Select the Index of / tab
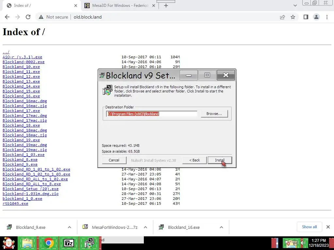Screen dimensions: 334x250 (x=41, y=6)
